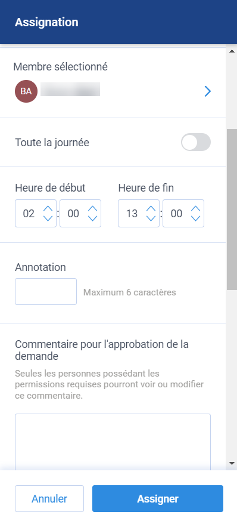237x524 pixels.
Task: Decrease the start hour with down arrow
Action: (48, 218)
